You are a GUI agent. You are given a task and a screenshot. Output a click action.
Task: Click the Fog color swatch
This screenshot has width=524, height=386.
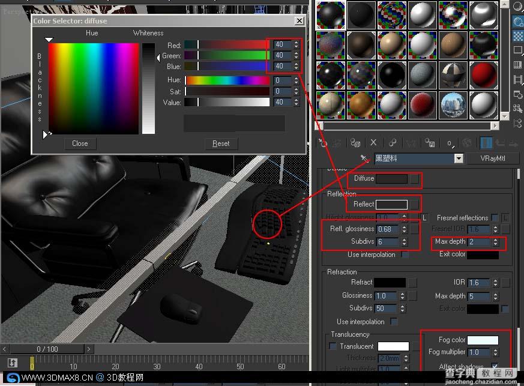click(483, 340)
